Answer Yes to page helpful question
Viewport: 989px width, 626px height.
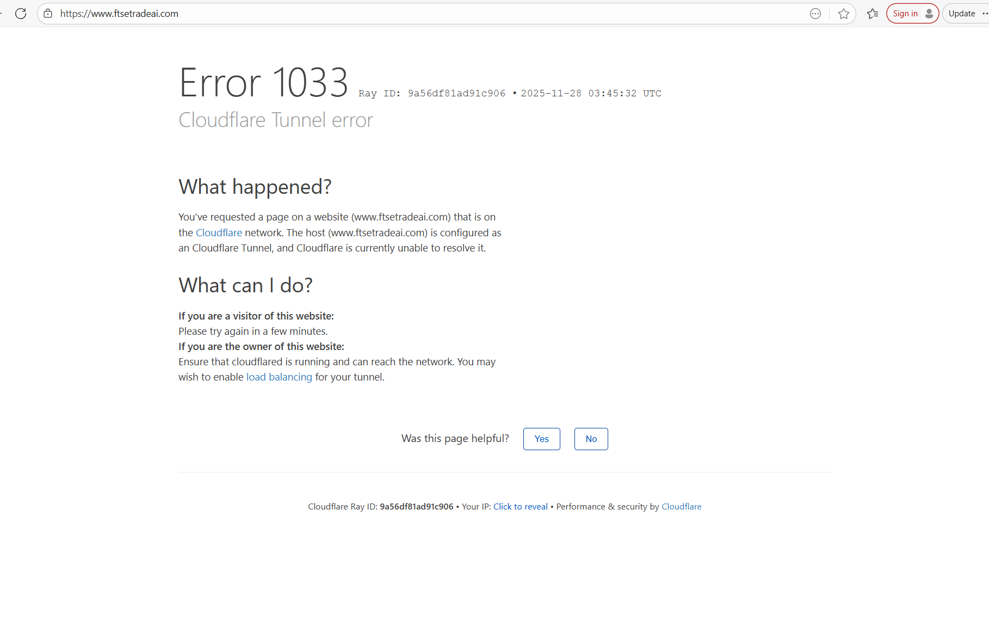point(541,439)
